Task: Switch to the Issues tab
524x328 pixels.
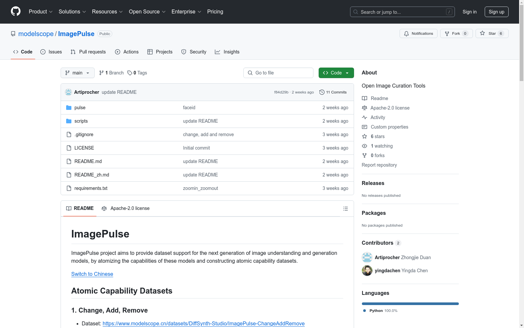Action: tap(51, 52)
